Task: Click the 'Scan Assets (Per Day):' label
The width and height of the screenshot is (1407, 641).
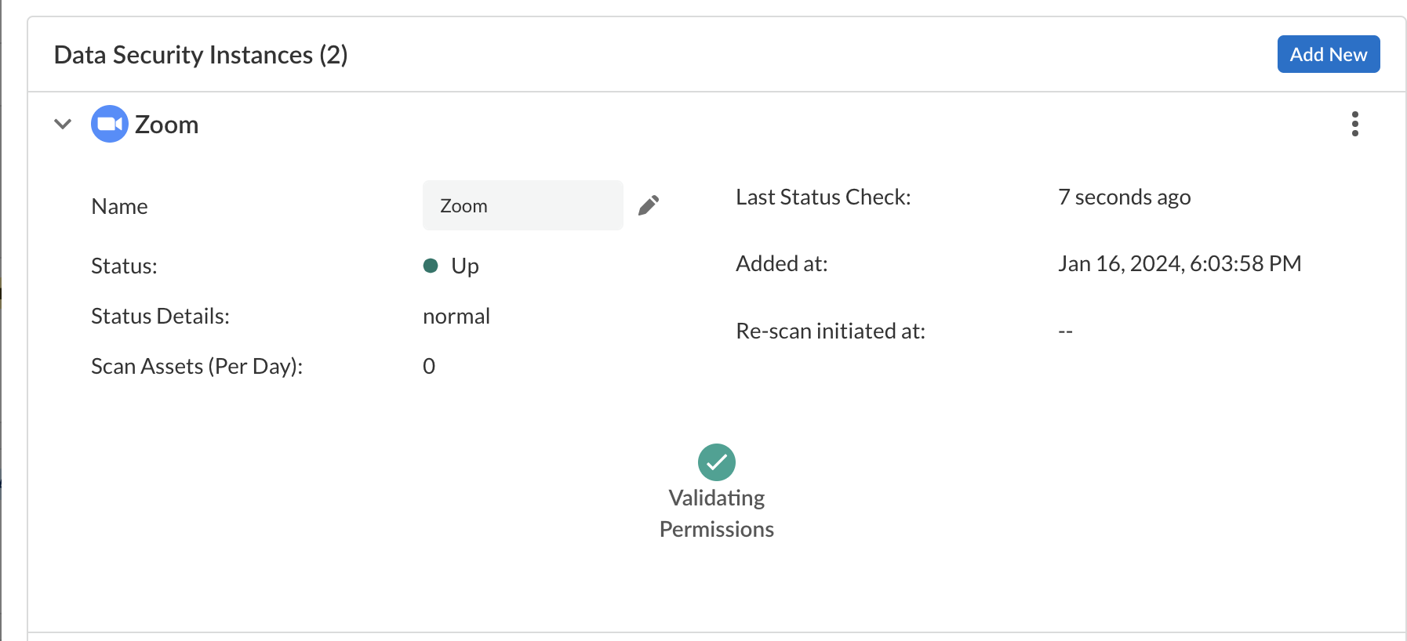Action: pyautogui.click(x=197, y=366)
